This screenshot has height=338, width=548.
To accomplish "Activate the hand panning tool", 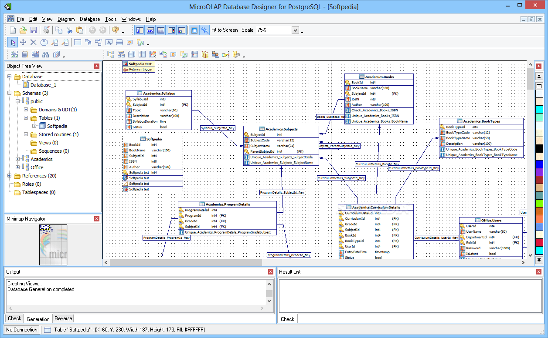I will pos(44,42).
